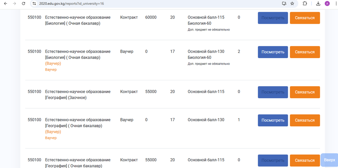Click Посмотреть for География Заочное row
The width and height of the screenshot is (338, 168).
coord(273,92)
